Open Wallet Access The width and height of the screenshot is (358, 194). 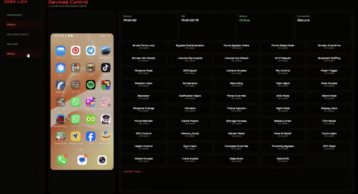point(144,159)
